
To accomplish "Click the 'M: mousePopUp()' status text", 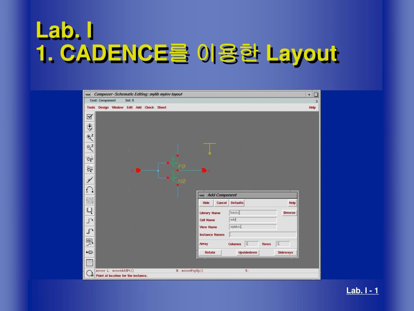I will [190, 271].
